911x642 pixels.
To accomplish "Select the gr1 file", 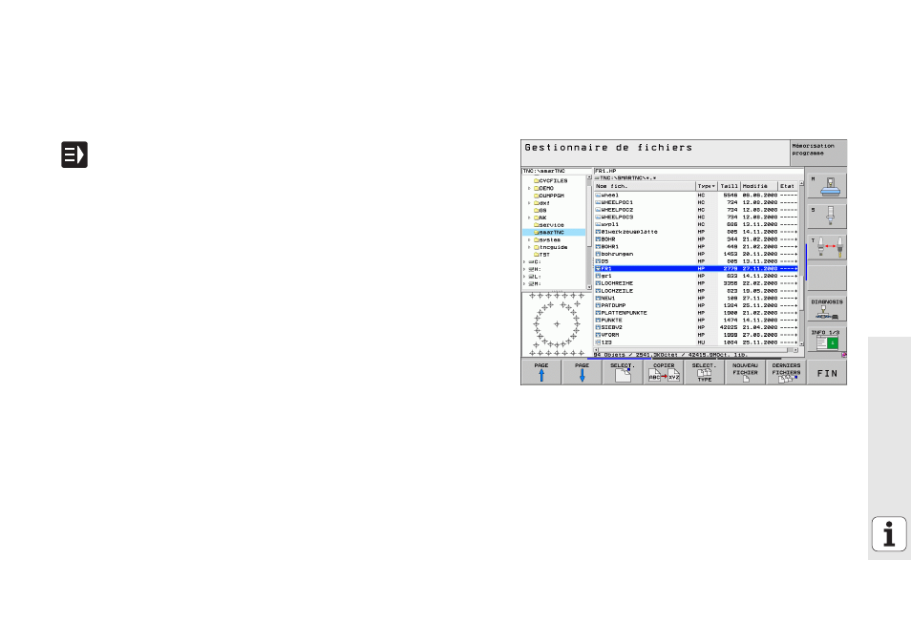I will pyautogui.click(x=696, y=277).
